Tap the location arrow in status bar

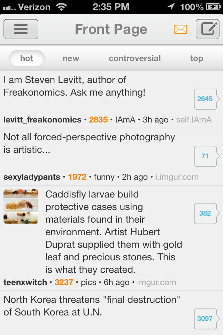pos(171,7)
